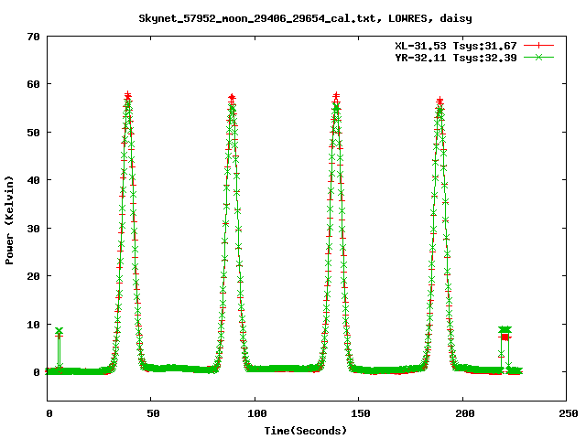Click the red square marker near 220 seconds
This screenshot has width=586, height=439.
coord(505,337)
